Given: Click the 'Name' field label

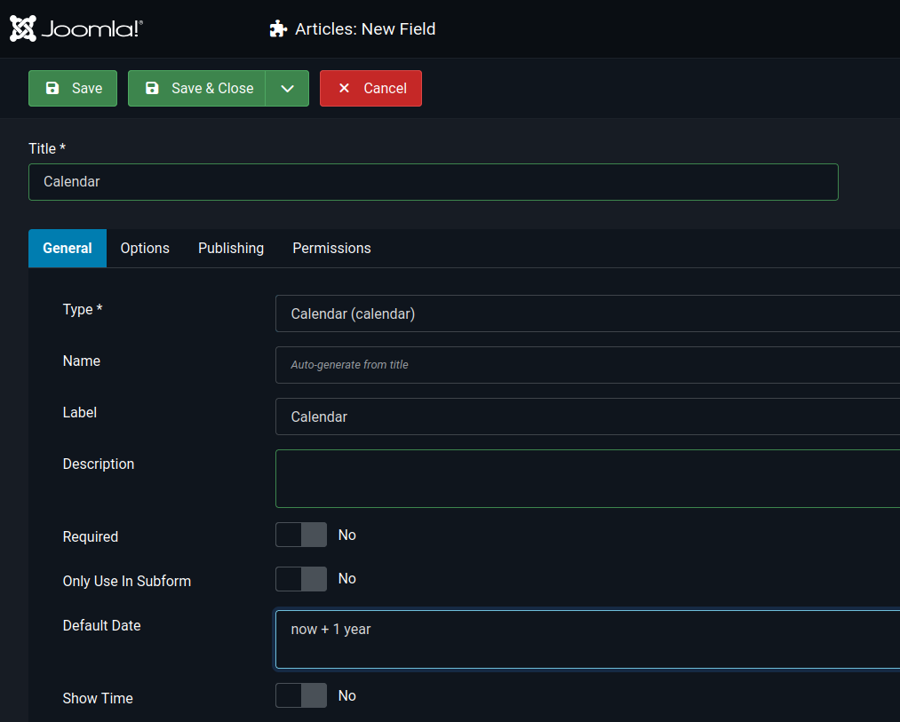Looking at the screenshot, I should pos(82,361).
